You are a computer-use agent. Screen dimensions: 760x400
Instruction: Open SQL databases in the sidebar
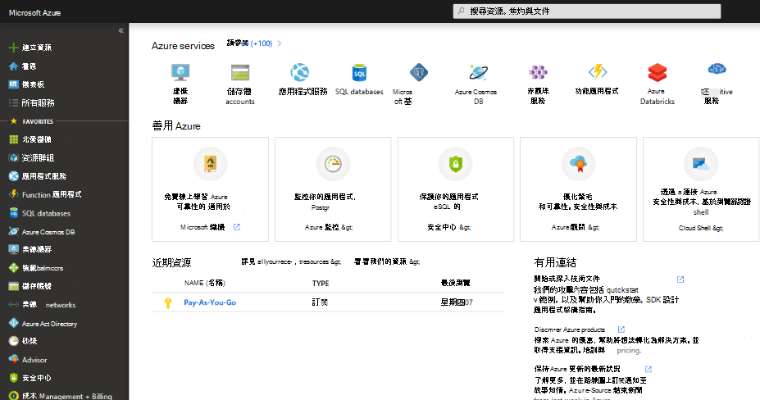click(46, 213)
